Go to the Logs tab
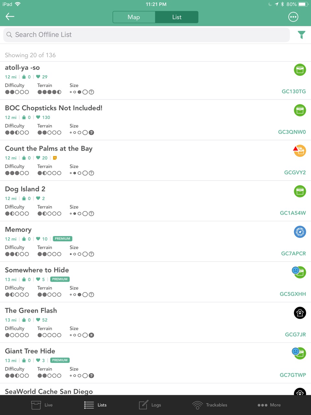311x415 pixels. 150,405
